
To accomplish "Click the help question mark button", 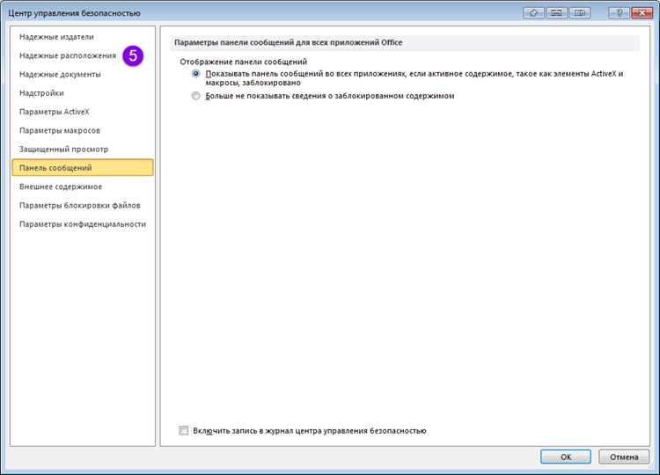I will tap(619, 13).
